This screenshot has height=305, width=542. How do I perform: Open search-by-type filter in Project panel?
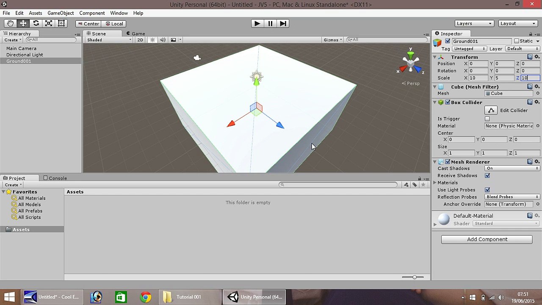click(406, 185)
